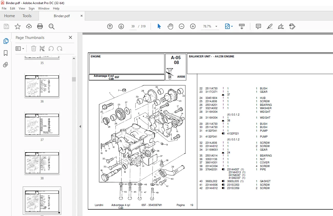333x216 pixels.
Task: Click the part number 3683L002
Action: click(211, 181)
